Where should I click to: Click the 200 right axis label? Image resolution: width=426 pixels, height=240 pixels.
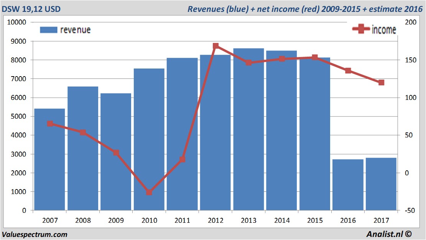pyautogui.click(x=410, y=22)
